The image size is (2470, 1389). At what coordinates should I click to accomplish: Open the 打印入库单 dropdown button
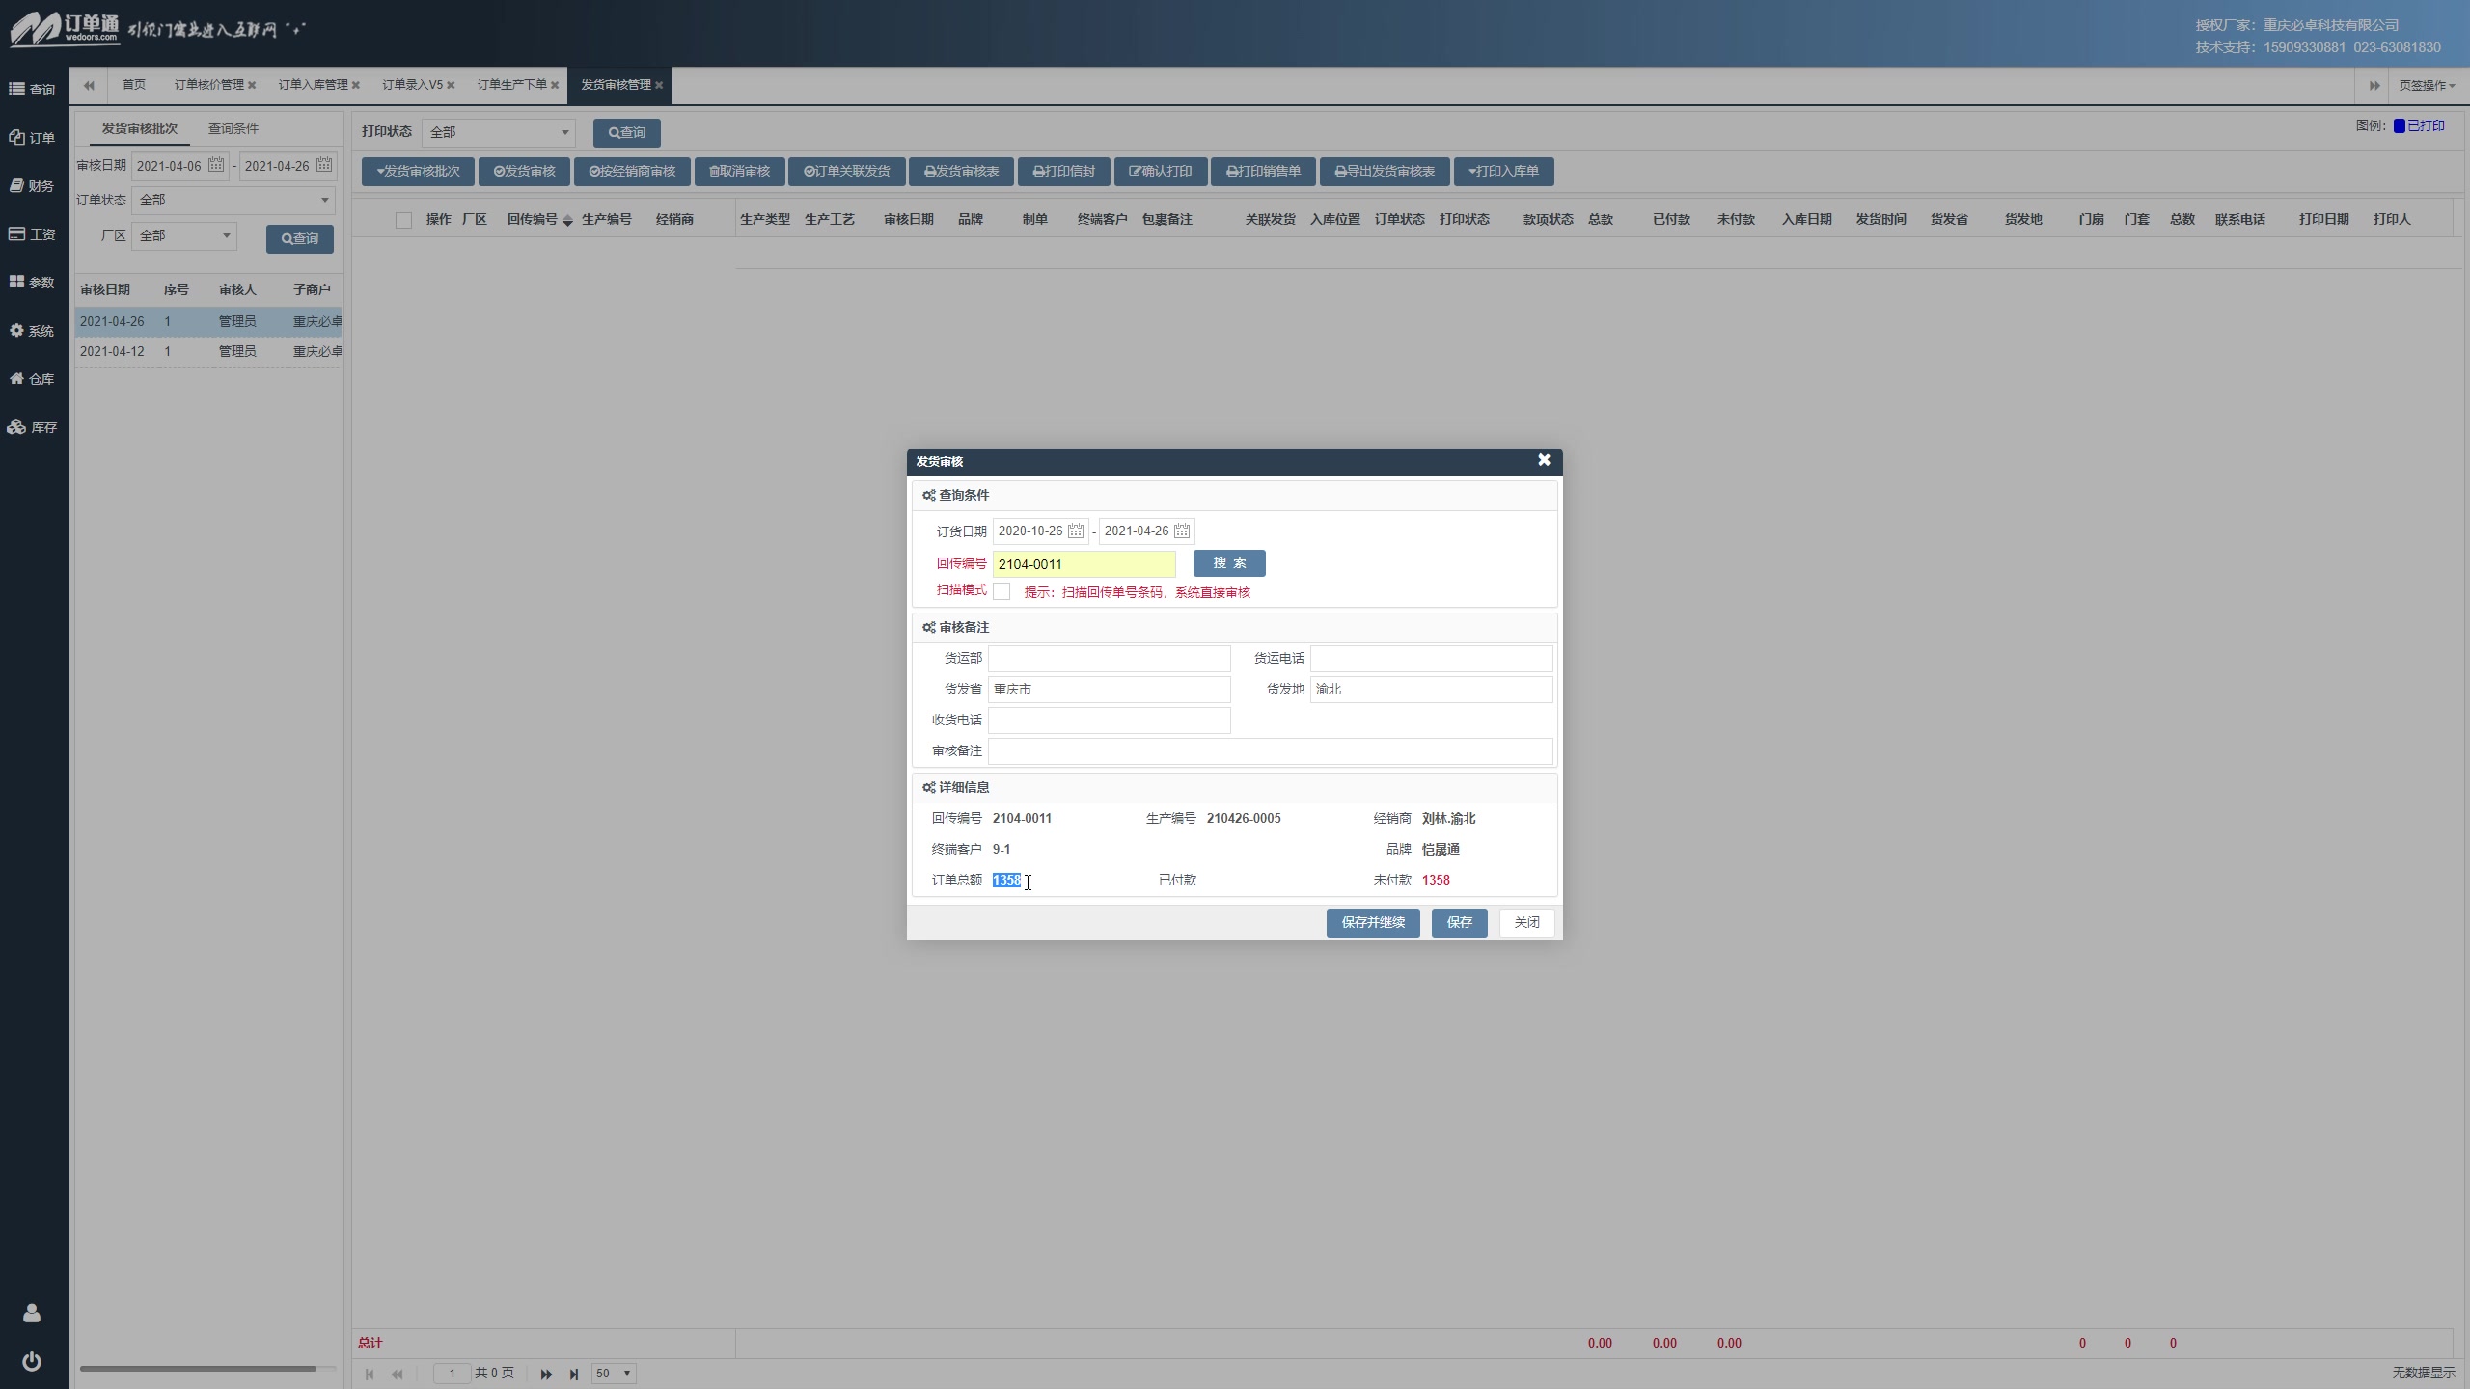(1503, 171)
